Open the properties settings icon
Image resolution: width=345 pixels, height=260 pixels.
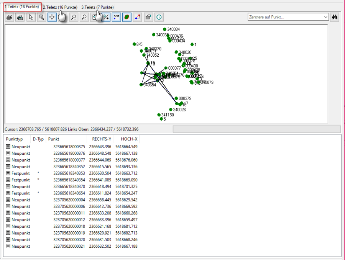pos(148,17)
